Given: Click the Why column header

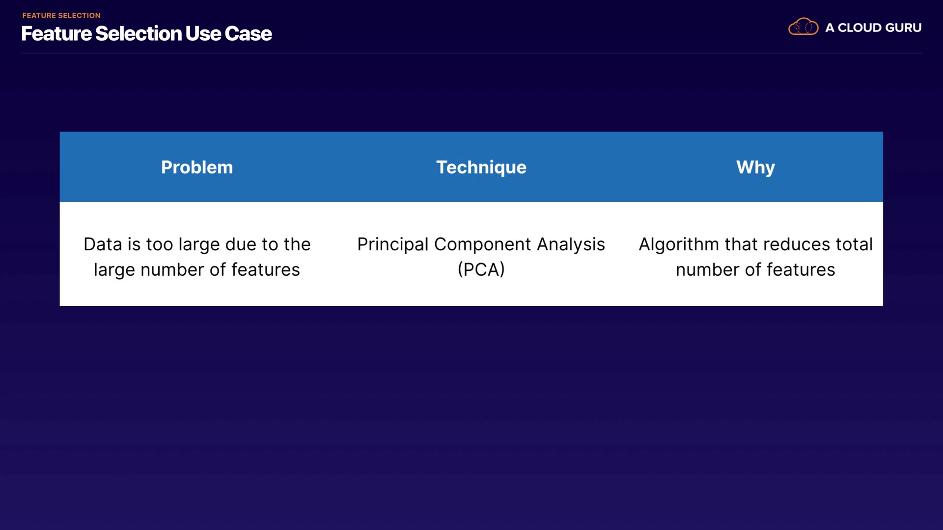Looking at the screenshot, I should [x=755, y=167].
